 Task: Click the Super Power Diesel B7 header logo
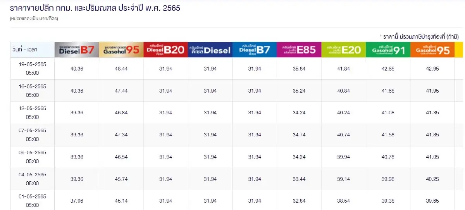(77, 50)
